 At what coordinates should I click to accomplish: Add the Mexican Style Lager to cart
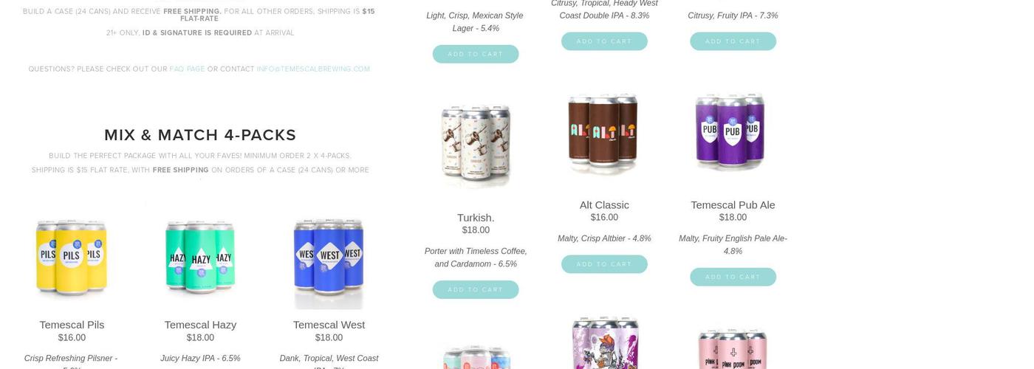[476, 54]
